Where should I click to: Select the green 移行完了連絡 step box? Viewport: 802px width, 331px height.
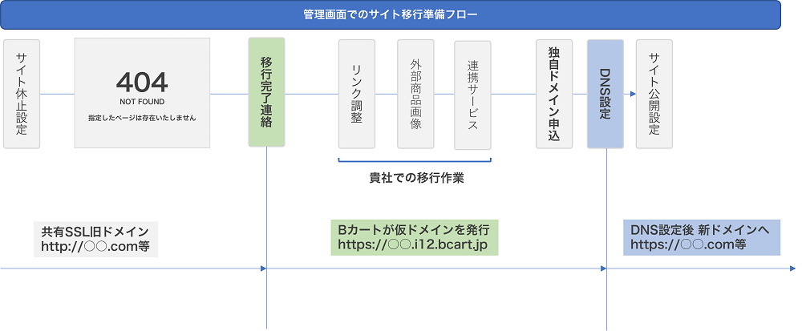[266, 92]
